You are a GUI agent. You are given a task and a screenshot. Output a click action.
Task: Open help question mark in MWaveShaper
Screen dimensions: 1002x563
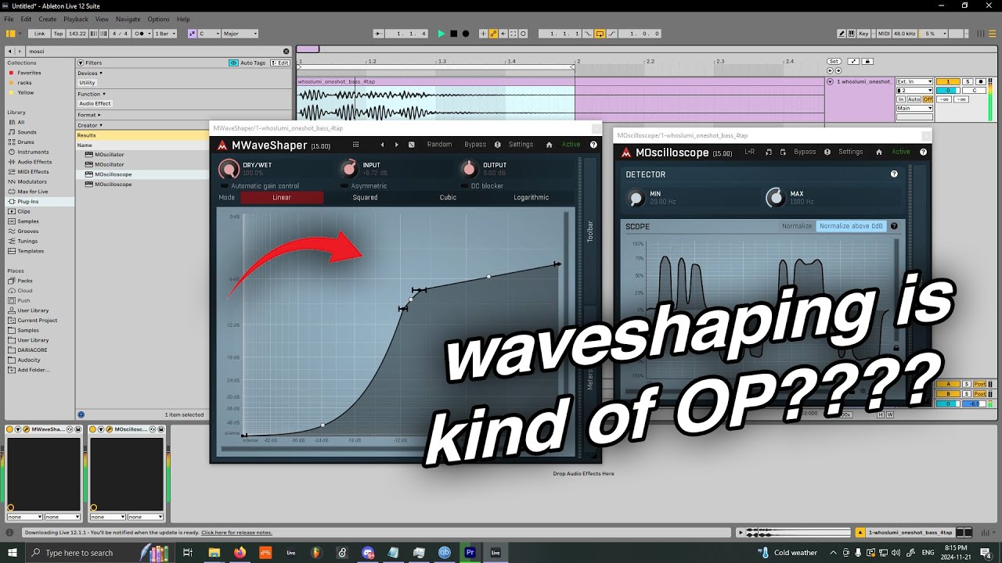click(593, 145)
